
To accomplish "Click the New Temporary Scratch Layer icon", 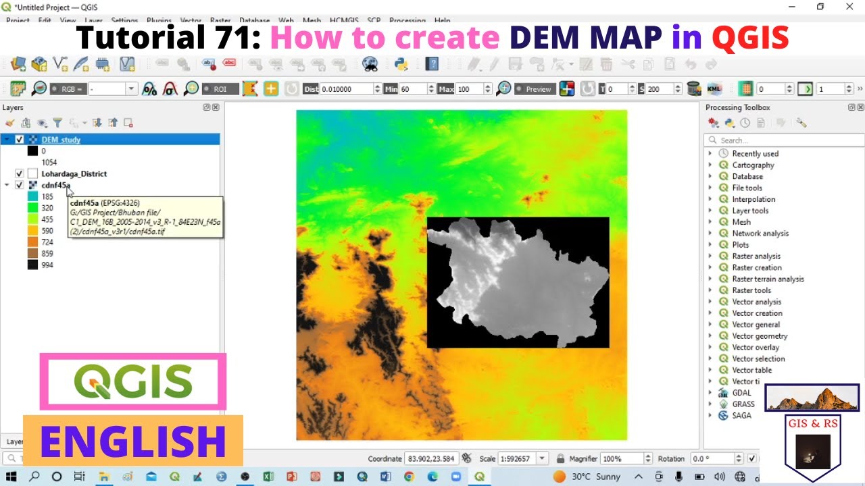I will (103, 64).
